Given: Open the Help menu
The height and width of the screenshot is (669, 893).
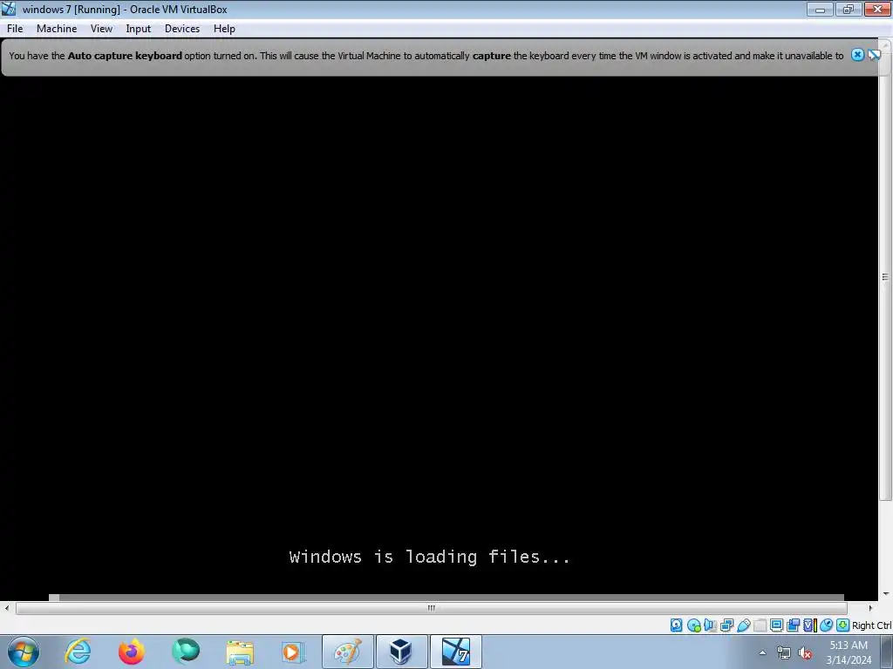Looking at the screenshot, I should tap(224, 29).
